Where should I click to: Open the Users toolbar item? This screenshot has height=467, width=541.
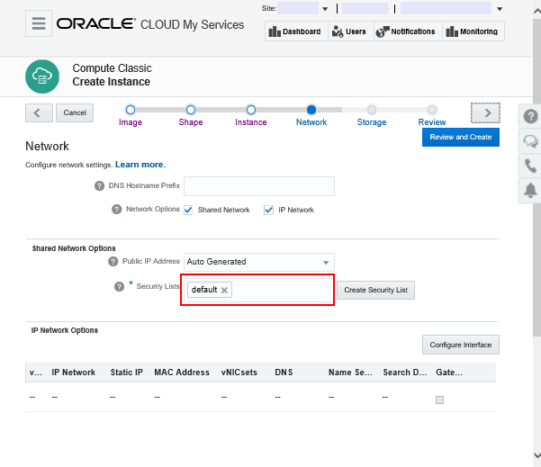[x=350, y=31]
